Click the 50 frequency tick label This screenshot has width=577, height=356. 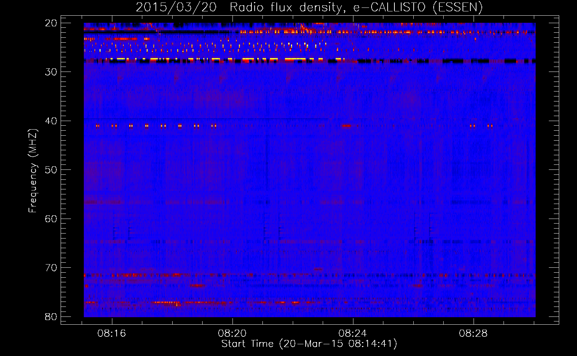(x=51, y=170)
